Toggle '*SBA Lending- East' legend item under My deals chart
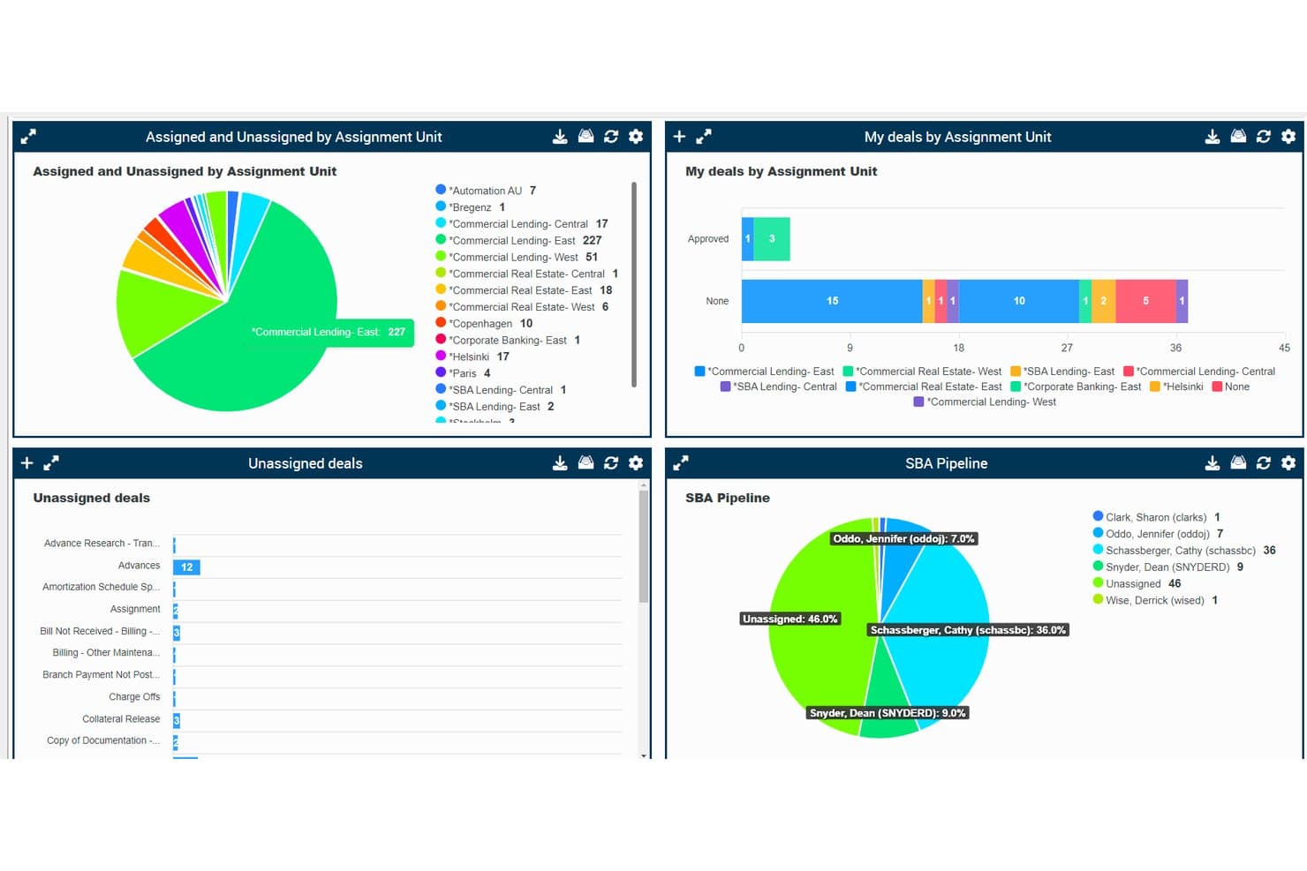The image size is (1307, 871). tap(1062, 372)
